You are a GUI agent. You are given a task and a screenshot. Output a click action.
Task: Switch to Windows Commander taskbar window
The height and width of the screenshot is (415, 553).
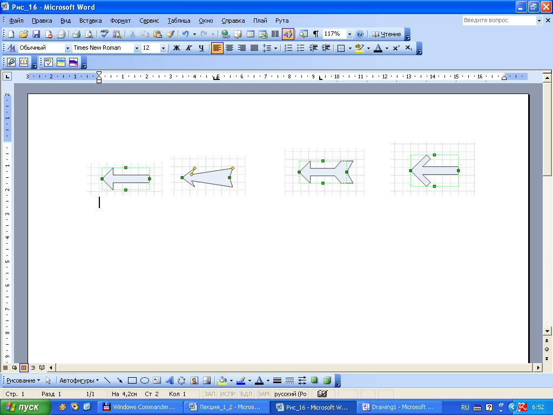(x=140, y=407)
